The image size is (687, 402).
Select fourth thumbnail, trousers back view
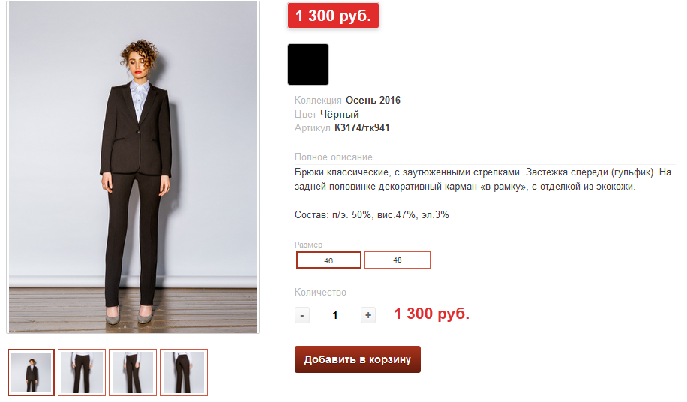pos(184,372)
